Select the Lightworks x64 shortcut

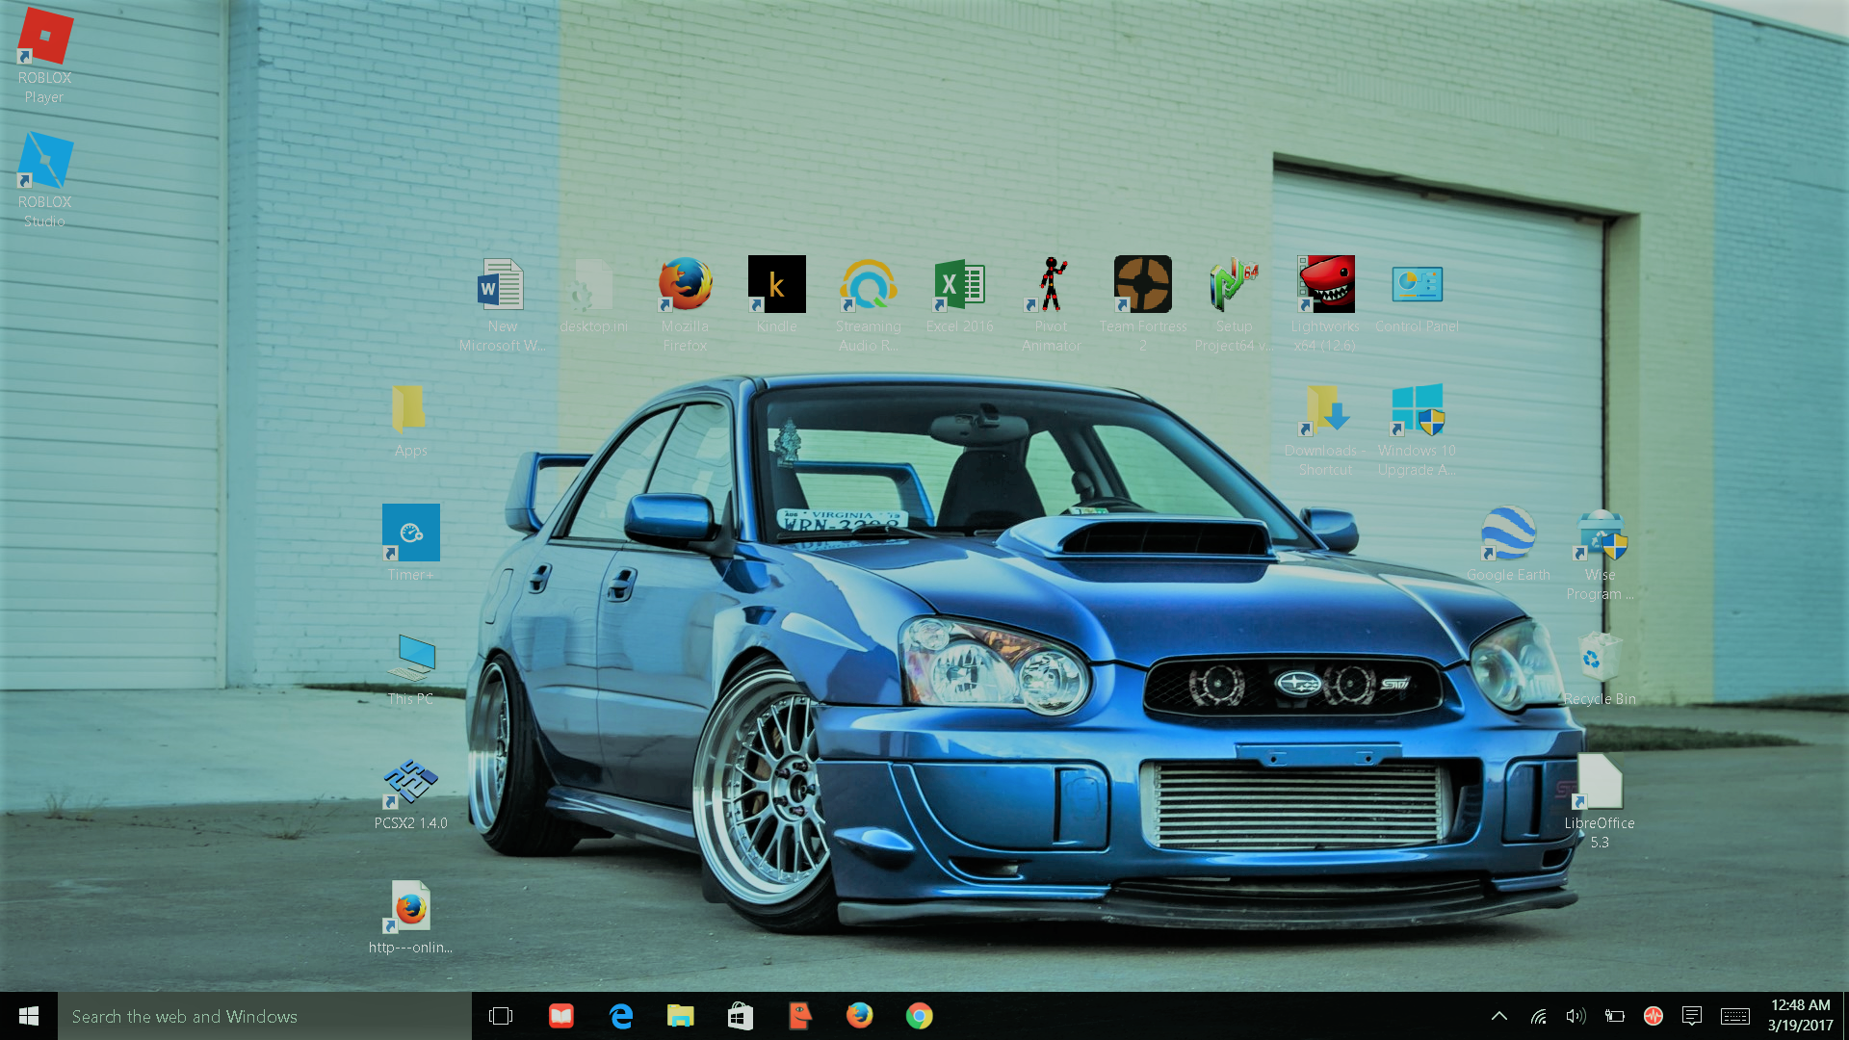click(x=1325, y=303)
